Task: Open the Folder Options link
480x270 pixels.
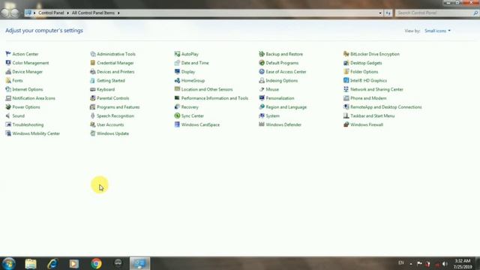Action: [364, 72]
